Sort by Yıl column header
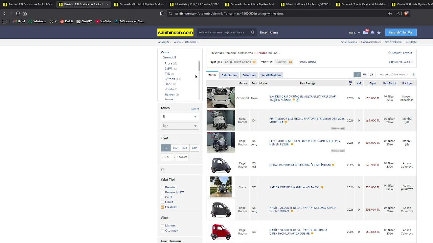433x243 pixels. point(350,83)
